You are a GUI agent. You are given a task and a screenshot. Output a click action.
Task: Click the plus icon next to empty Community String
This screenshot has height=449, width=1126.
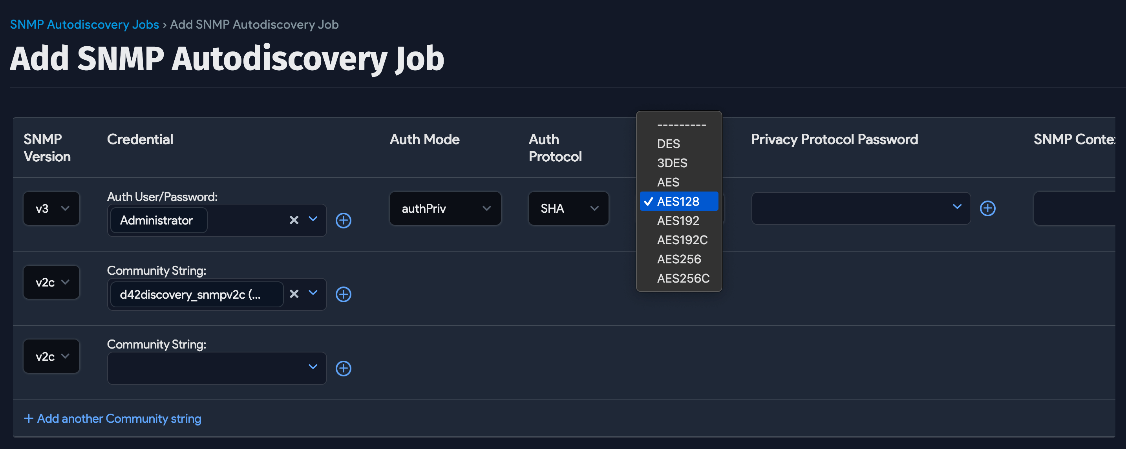tap(344, 368)
